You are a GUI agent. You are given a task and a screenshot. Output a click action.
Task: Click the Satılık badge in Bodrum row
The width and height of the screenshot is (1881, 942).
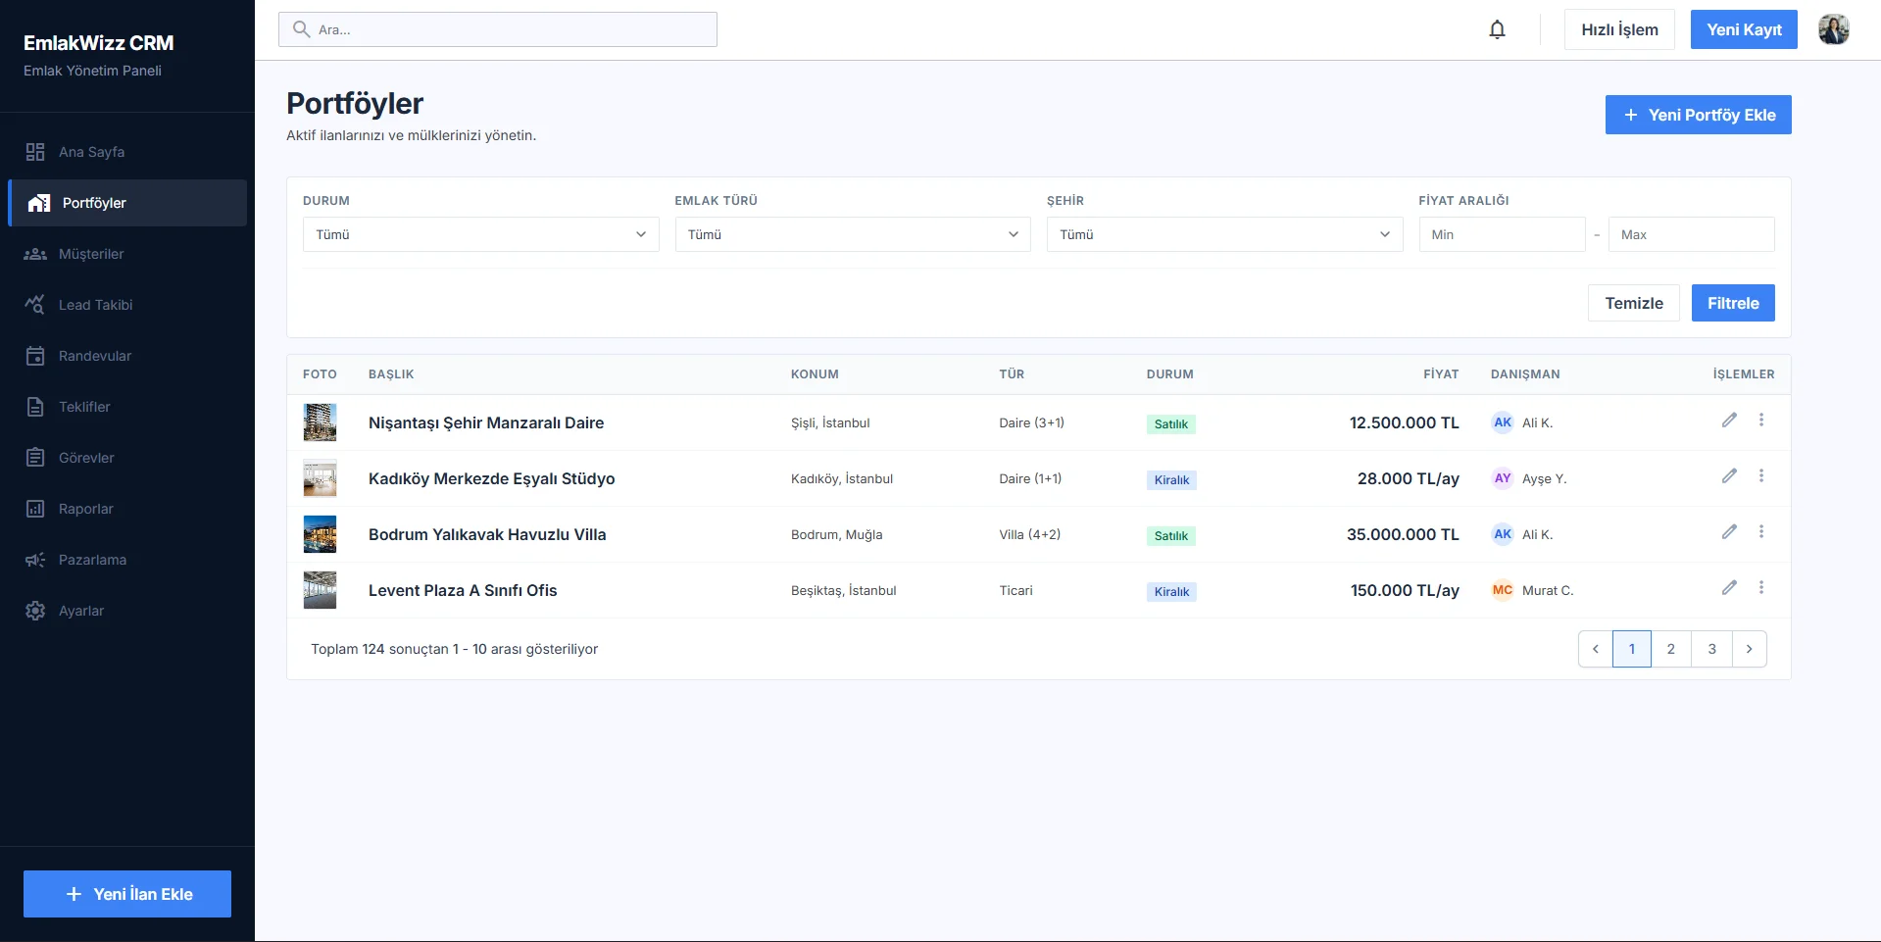(1171, 536)
